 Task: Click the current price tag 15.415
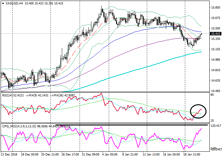pyautogui.click(x=215, y=34)
